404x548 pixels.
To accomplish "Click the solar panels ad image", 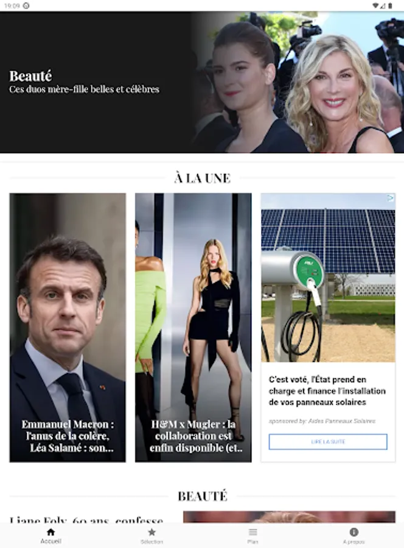I will (x=328, y=278).
